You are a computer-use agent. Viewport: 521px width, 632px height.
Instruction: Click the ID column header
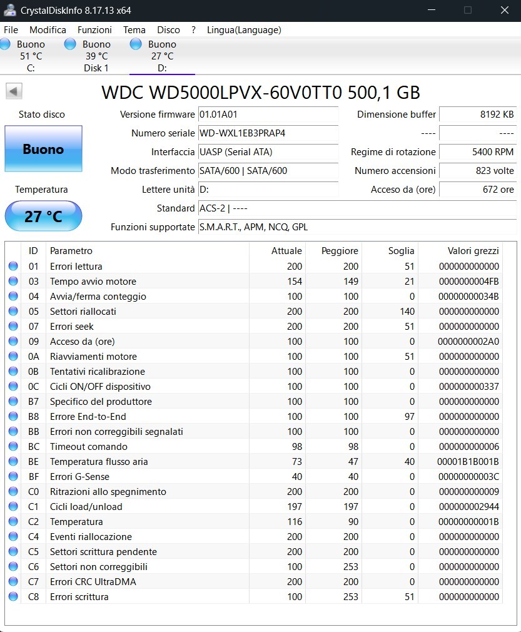[x=33, y=250]
